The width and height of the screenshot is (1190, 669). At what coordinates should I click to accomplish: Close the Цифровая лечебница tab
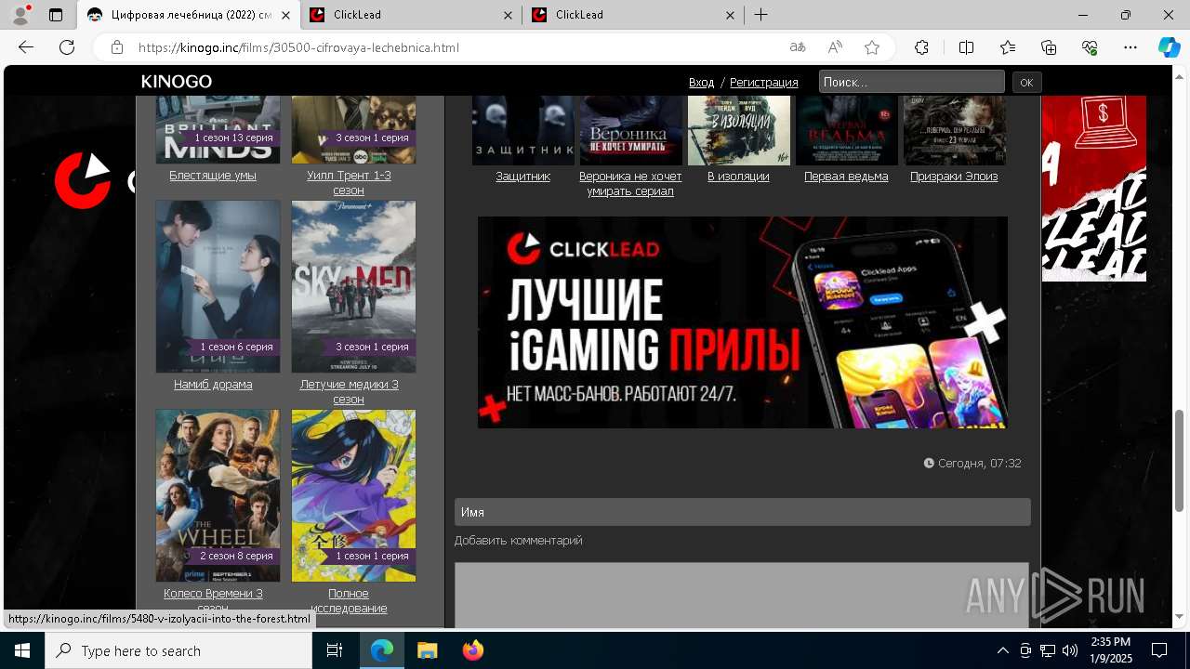tap(286, 15)
